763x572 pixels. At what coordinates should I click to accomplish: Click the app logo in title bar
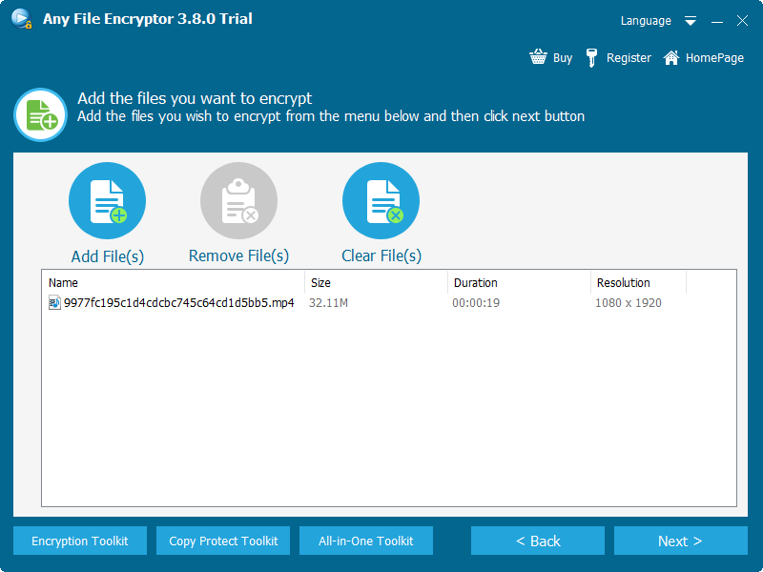tap(21, 19)
